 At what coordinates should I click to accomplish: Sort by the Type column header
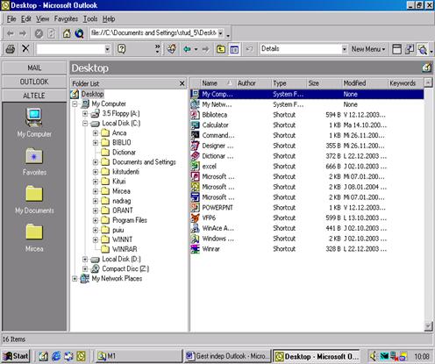(x=289, y=83)
